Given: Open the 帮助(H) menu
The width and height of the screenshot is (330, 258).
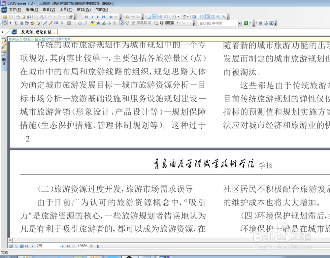Looking at the screenshot, I should 101,10.
